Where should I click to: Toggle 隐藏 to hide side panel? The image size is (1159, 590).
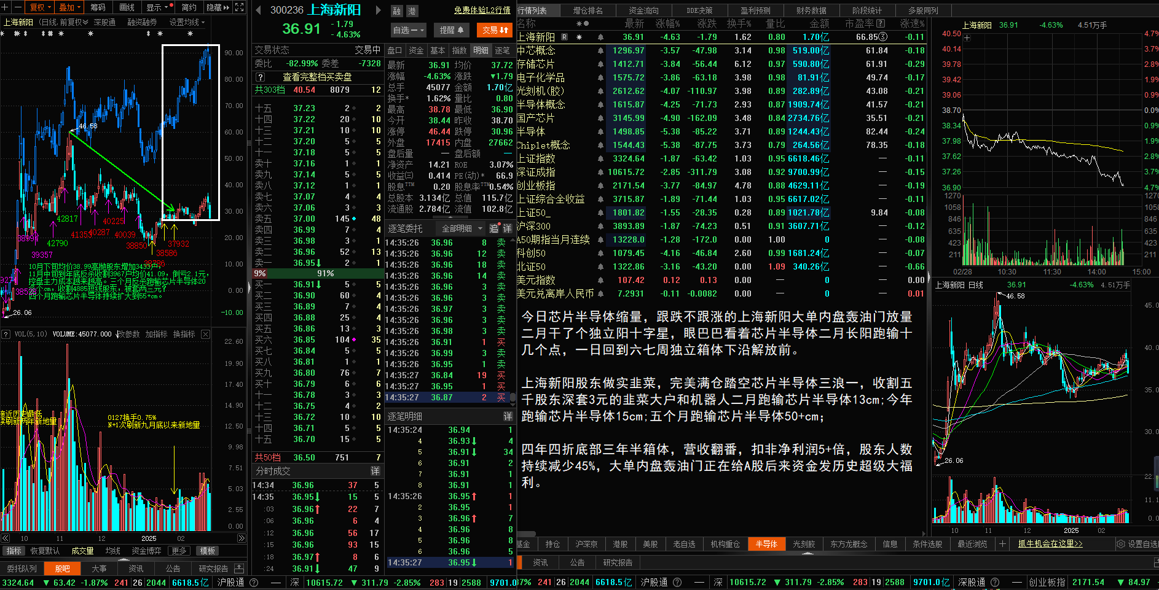click(218, 7)
